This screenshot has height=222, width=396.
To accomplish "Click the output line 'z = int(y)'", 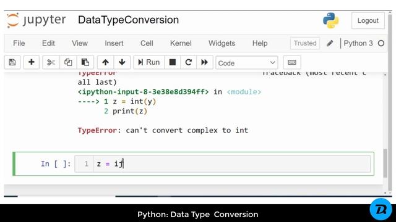I will 135,102.
